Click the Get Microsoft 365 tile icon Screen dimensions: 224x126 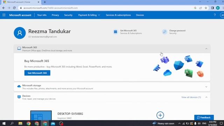(x=115, y=32)
